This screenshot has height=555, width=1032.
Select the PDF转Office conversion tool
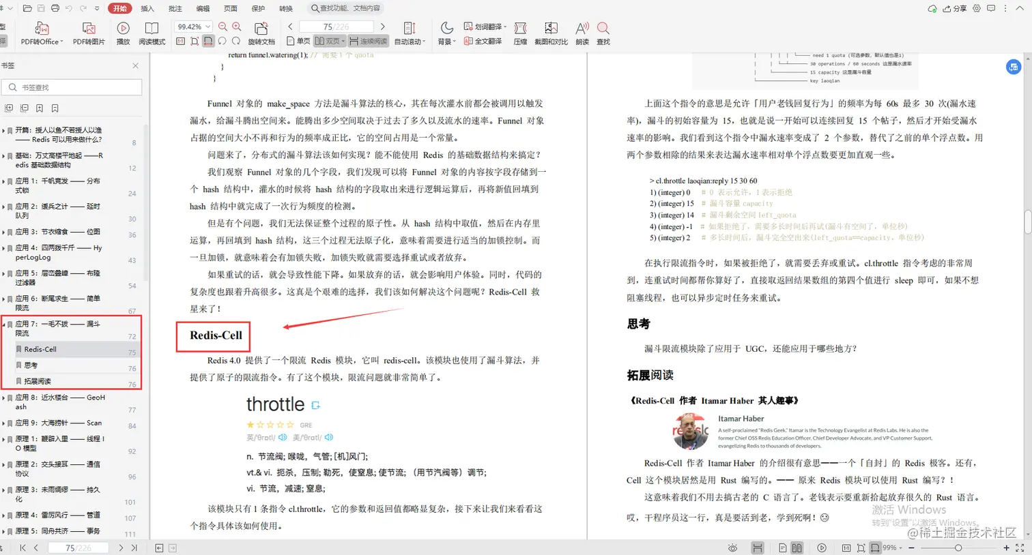point(41,31)
